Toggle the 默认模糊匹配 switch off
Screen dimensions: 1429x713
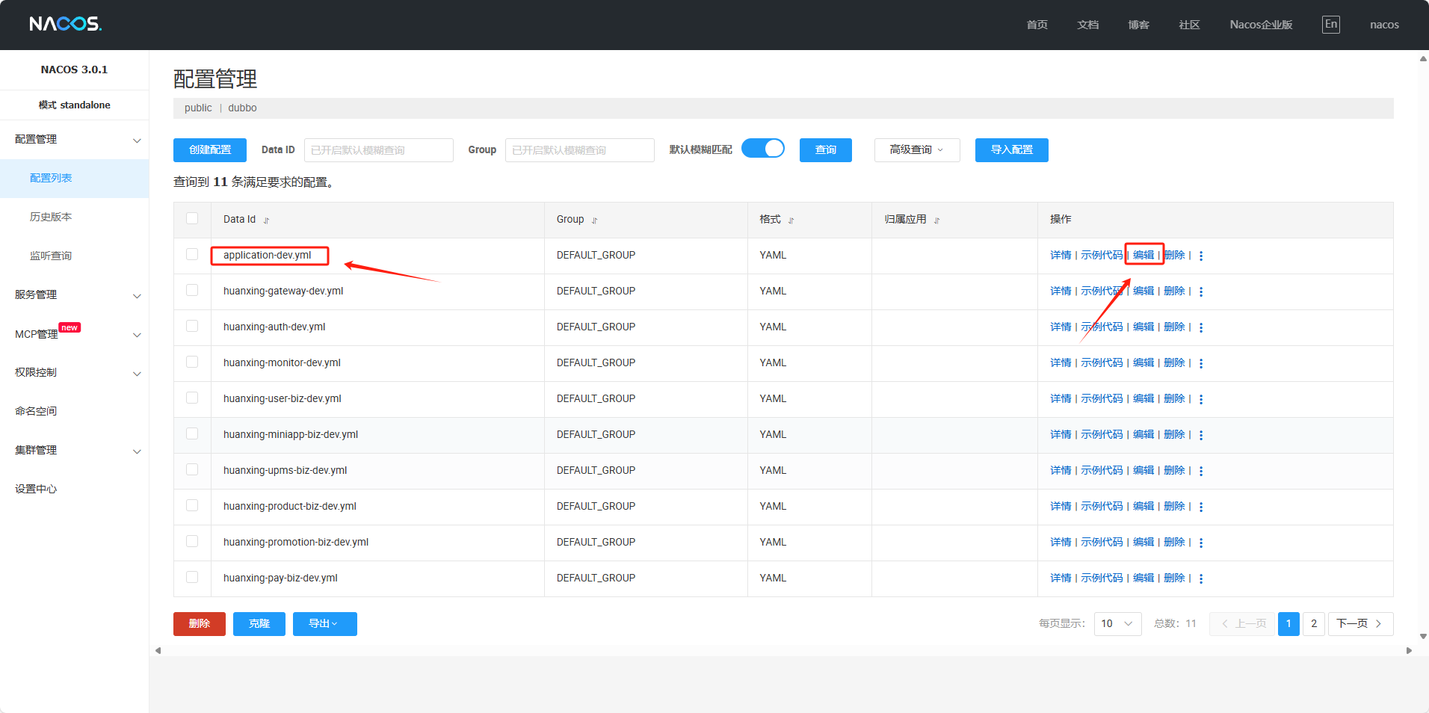[762, 149]
